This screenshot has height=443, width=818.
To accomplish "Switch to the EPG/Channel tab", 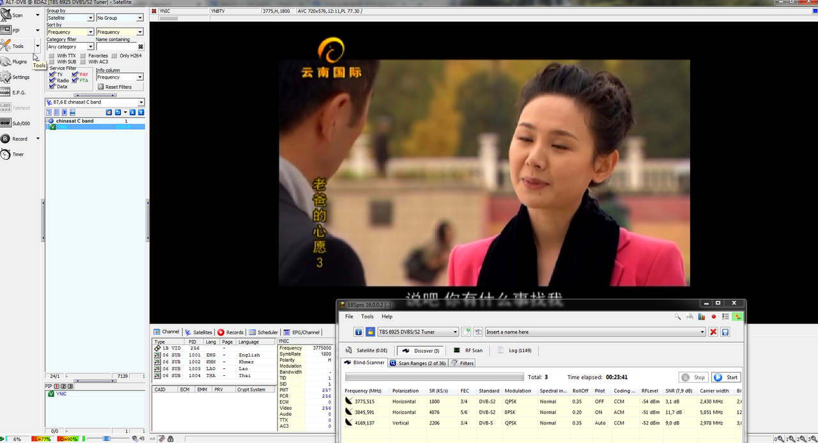I will pyautogui.click(x=302, y=332).
